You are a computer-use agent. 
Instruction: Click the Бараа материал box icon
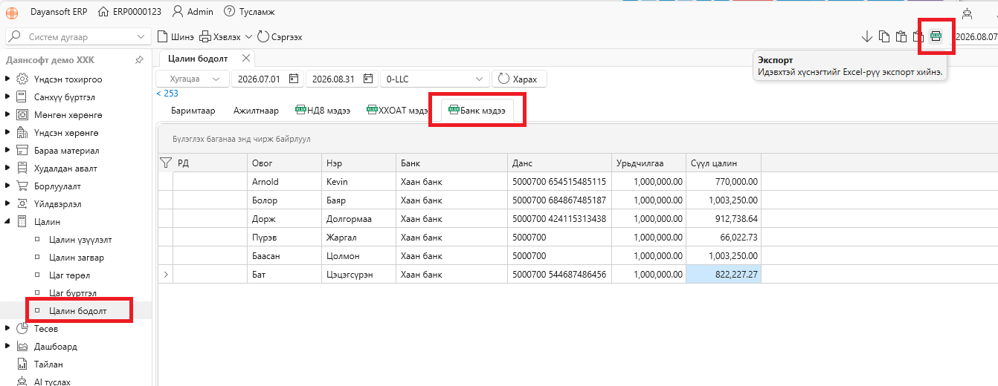22,151
